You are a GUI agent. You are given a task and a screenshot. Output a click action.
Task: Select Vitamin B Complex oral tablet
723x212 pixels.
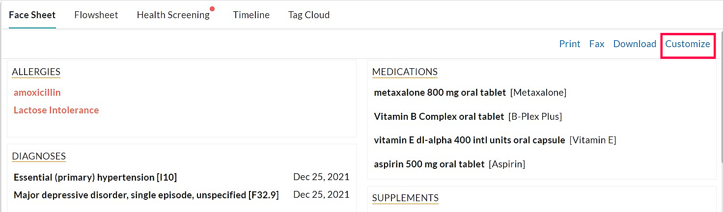[x=439, y=116]
